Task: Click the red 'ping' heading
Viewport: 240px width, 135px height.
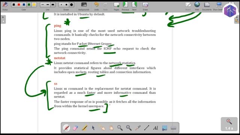Action: [x=57, y=26]
